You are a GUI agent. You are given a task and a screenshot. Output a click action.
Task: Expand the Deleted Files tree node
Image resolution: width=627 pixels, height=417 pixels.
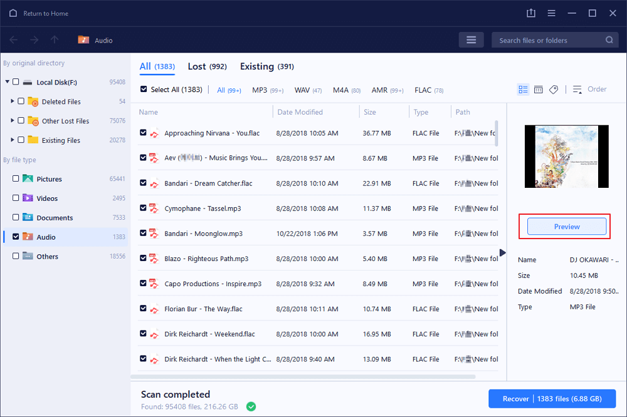tap(13, 101)
